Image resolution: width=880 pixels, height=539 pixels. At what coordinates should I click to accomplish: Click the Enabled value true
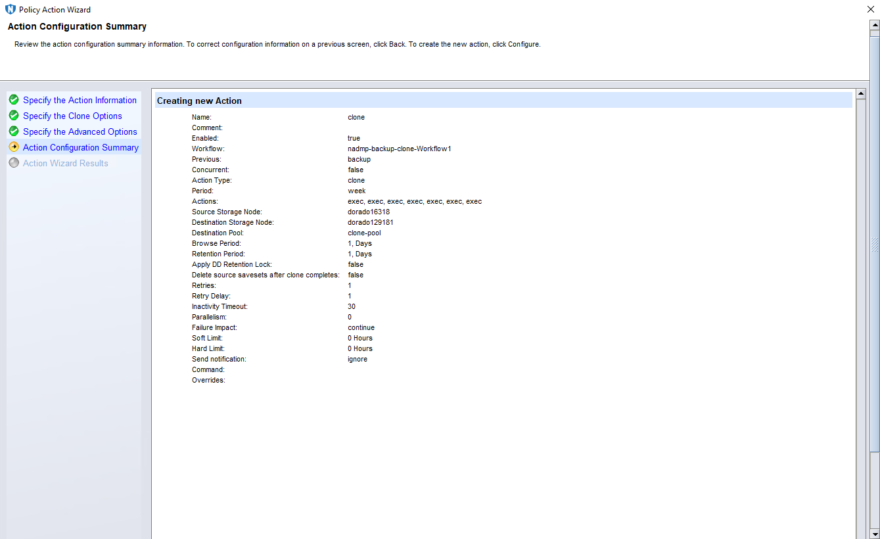[x=354, y=138]
